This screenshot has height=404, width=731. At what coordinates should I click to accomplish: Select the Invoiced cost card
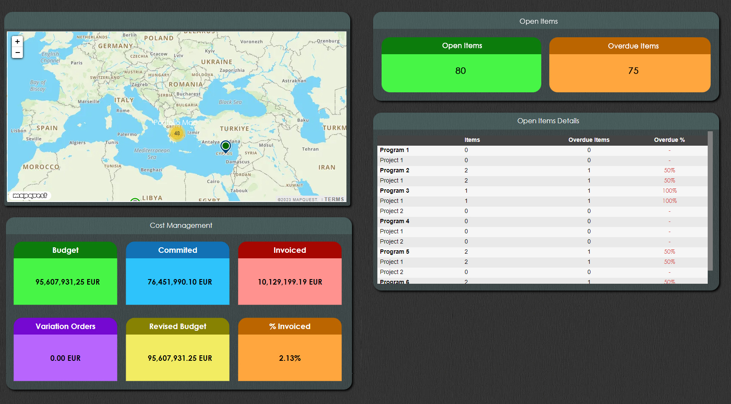click(290, 273)
